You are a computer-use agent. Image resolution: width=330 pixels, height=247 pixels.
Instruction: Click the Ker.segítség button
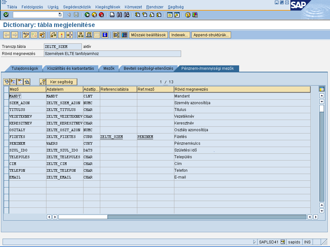tap(62, 82)
